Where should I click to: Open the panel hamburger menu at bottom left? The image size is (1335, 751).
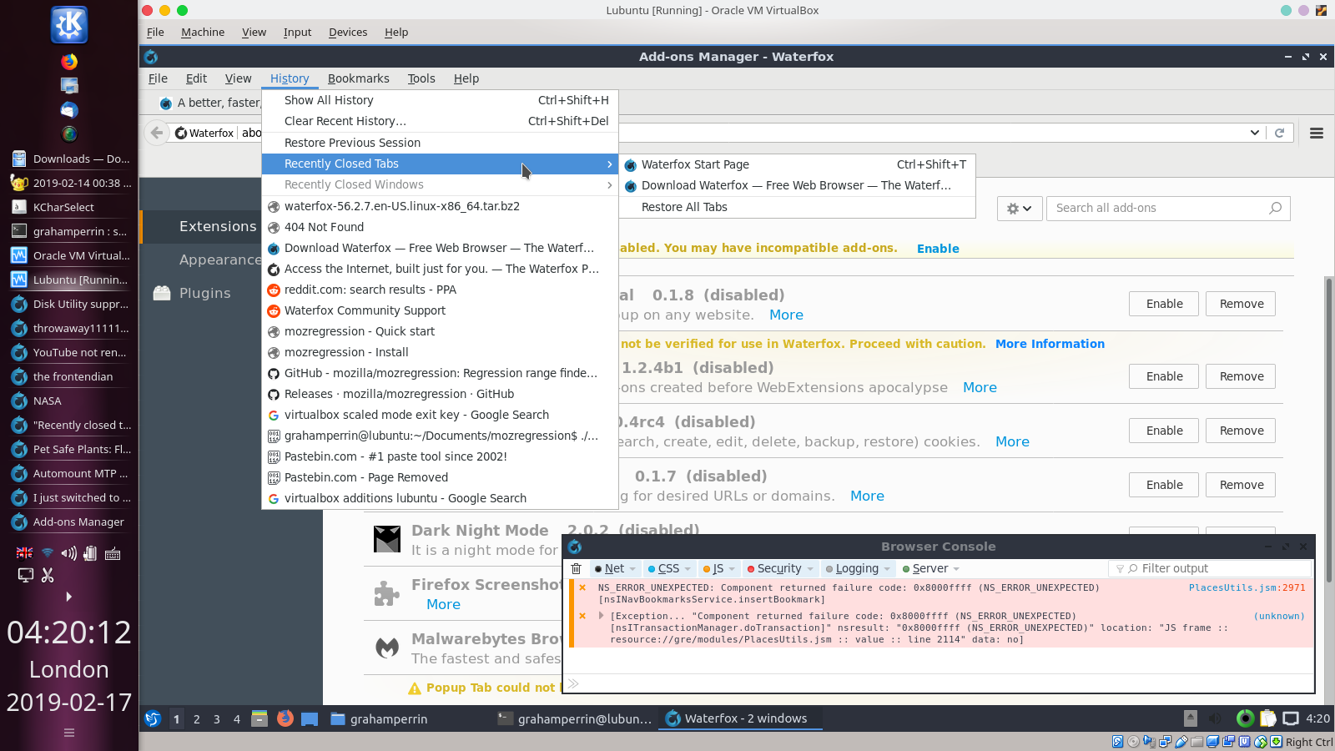point(69,733)
